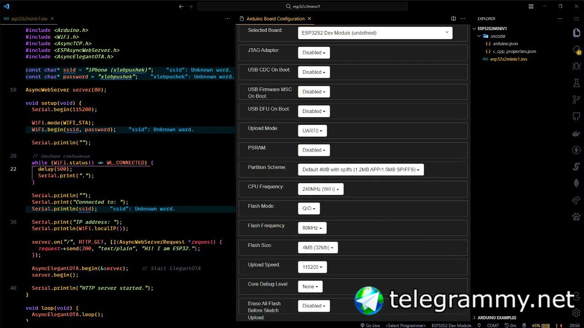Open the Partition Scheme dropdown
This screenshot has height=328, width=584.
pos(361,169)
